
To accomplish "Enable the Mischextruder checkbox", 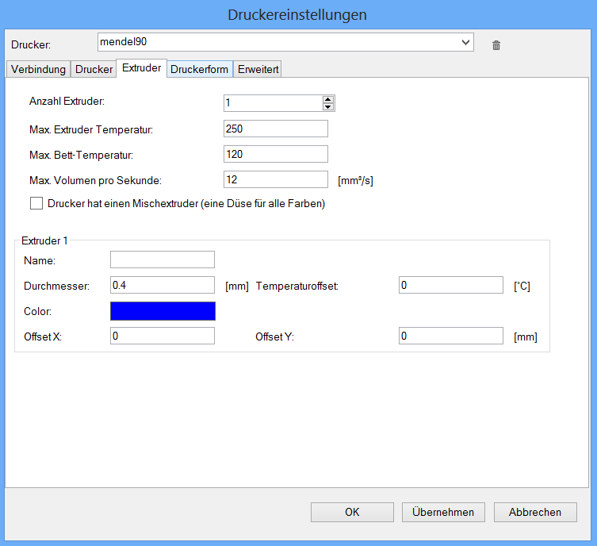I will (x=36, y=203).
